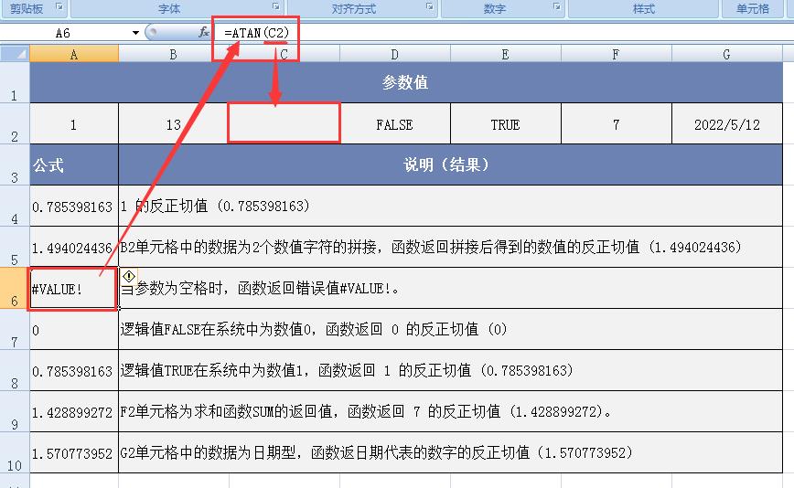
Task: Select row 2 header
Action: (x=15, y=124)
